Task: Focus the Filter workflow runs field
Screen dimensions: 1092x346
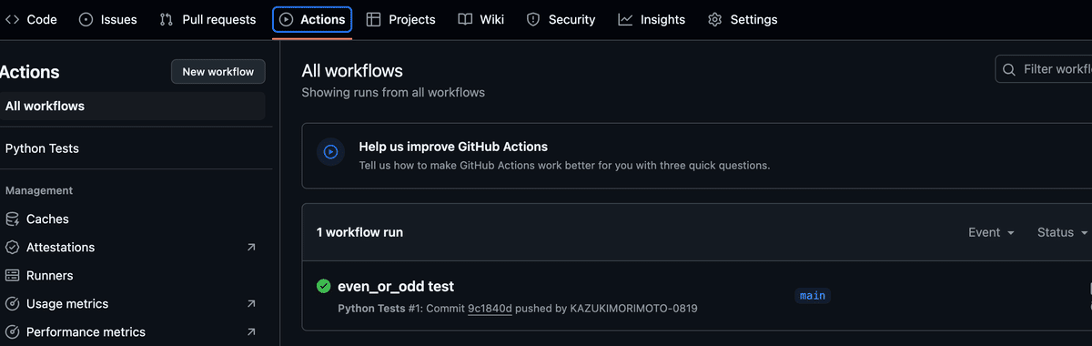Action: pyautogui.click(x=1044, y=69)
